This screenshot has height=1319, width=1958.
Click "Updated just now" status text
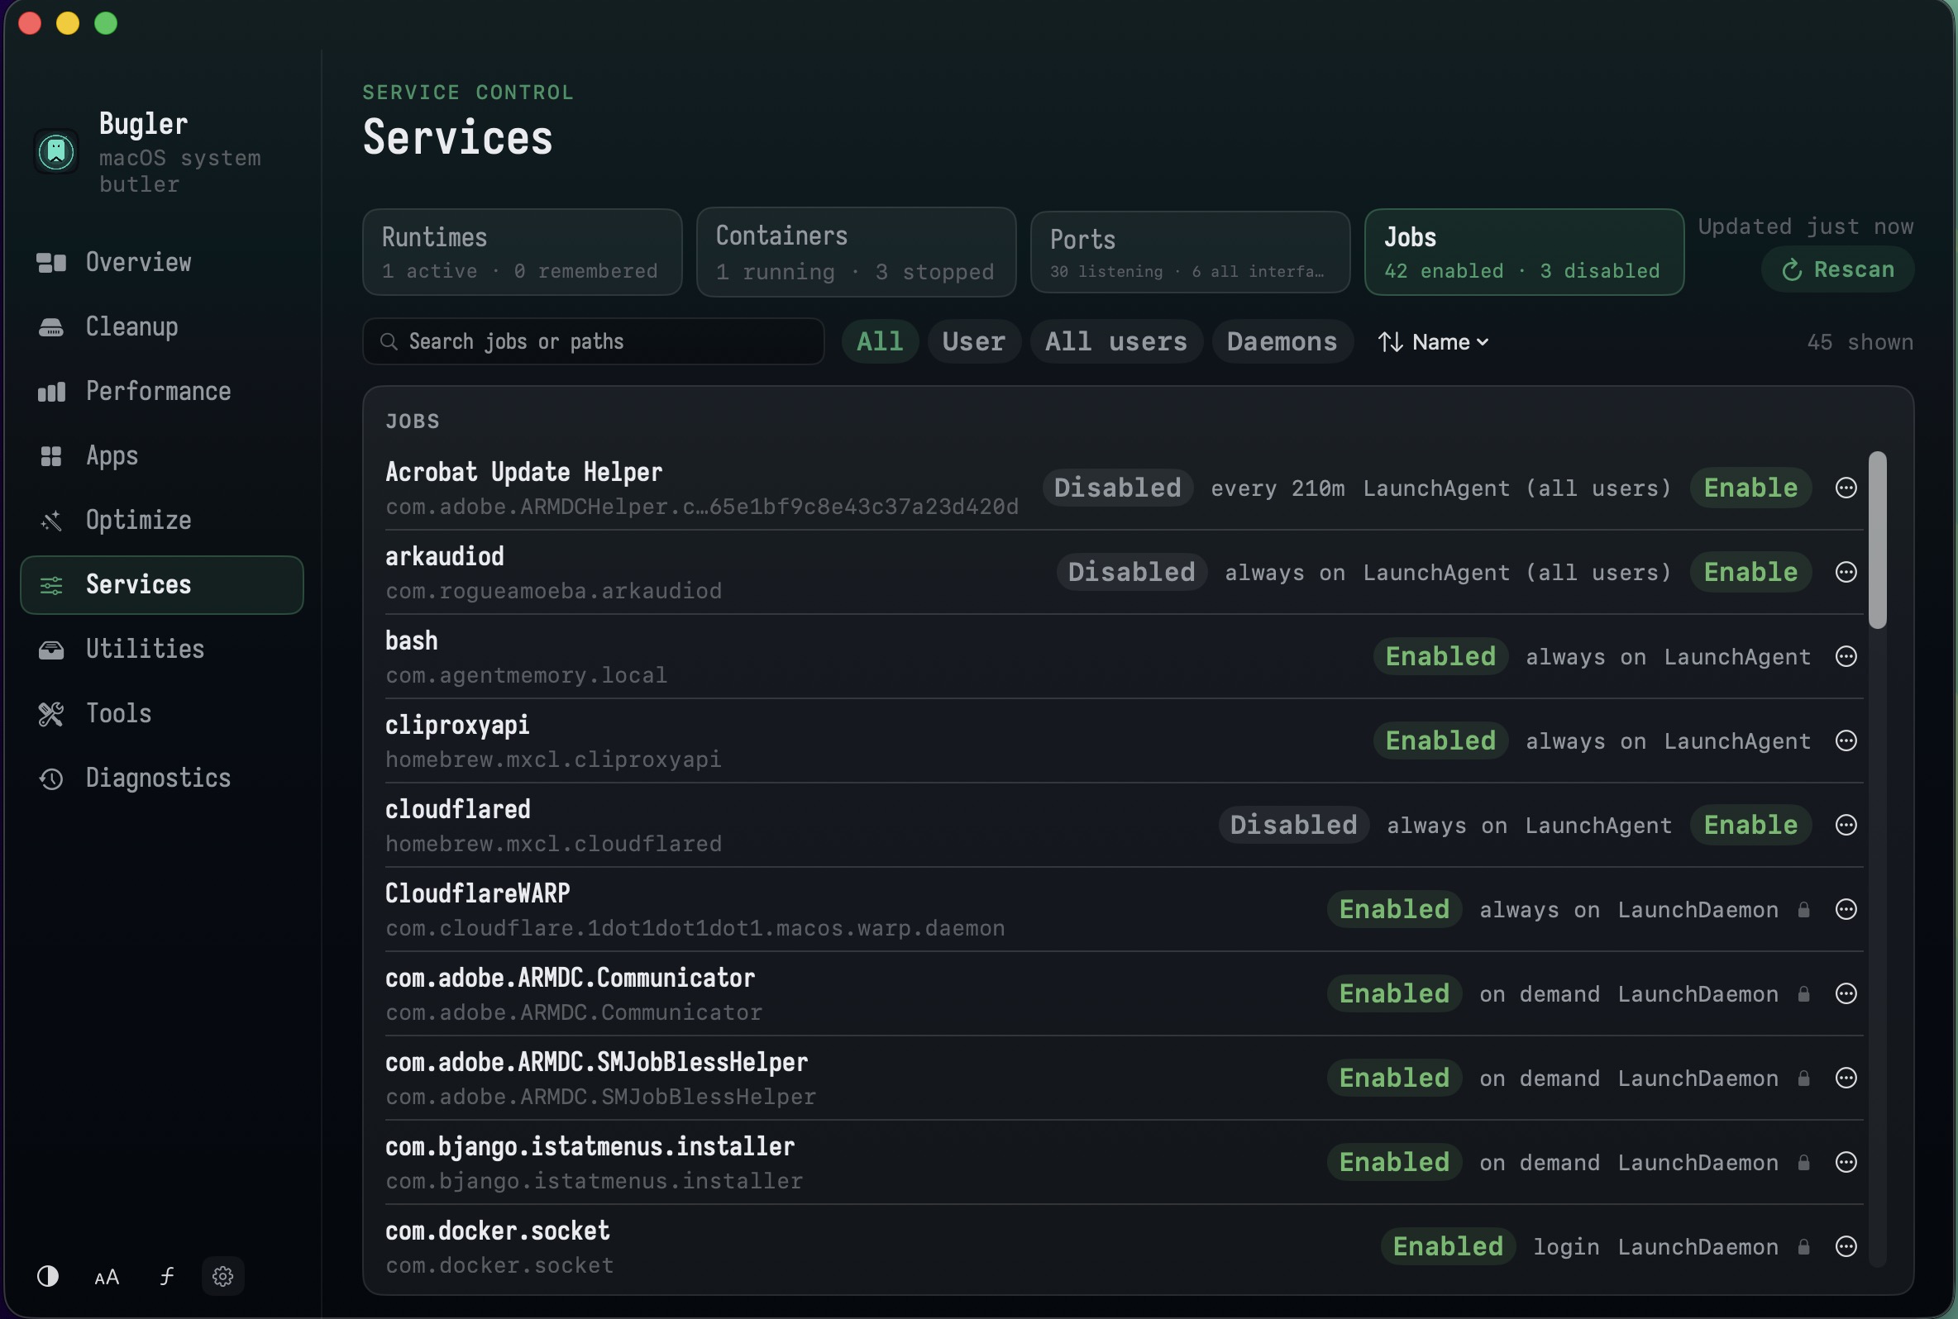coord(1806,226)
